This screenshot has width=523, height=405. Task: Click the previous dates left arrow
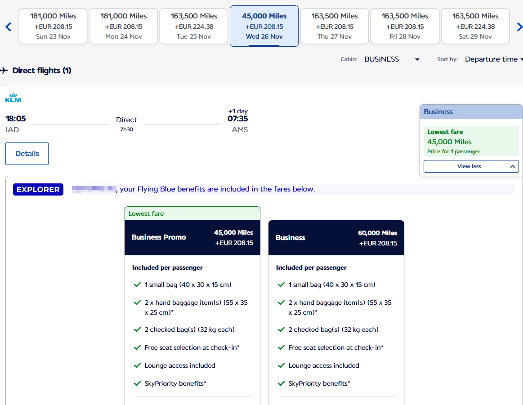tap(8, 27)
